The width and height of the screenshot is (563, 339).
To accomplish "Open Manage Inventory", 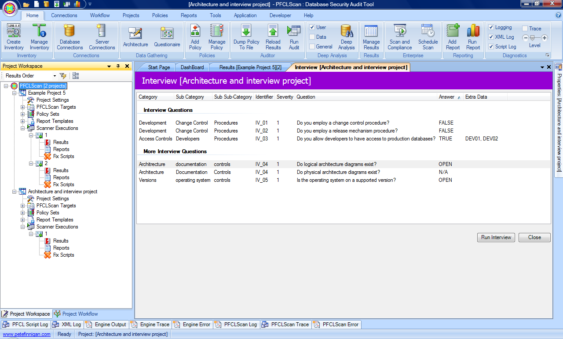I will click(x=39, y=37).
